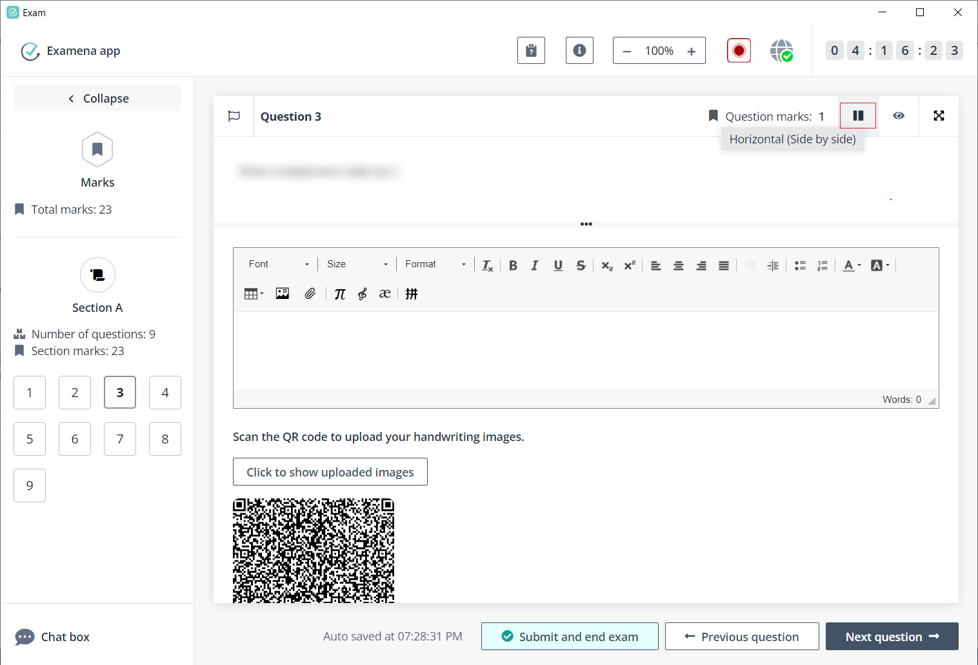Screen dimensions: 978x665
Task: Open the Size dropdown
Action: pos(357,264)
